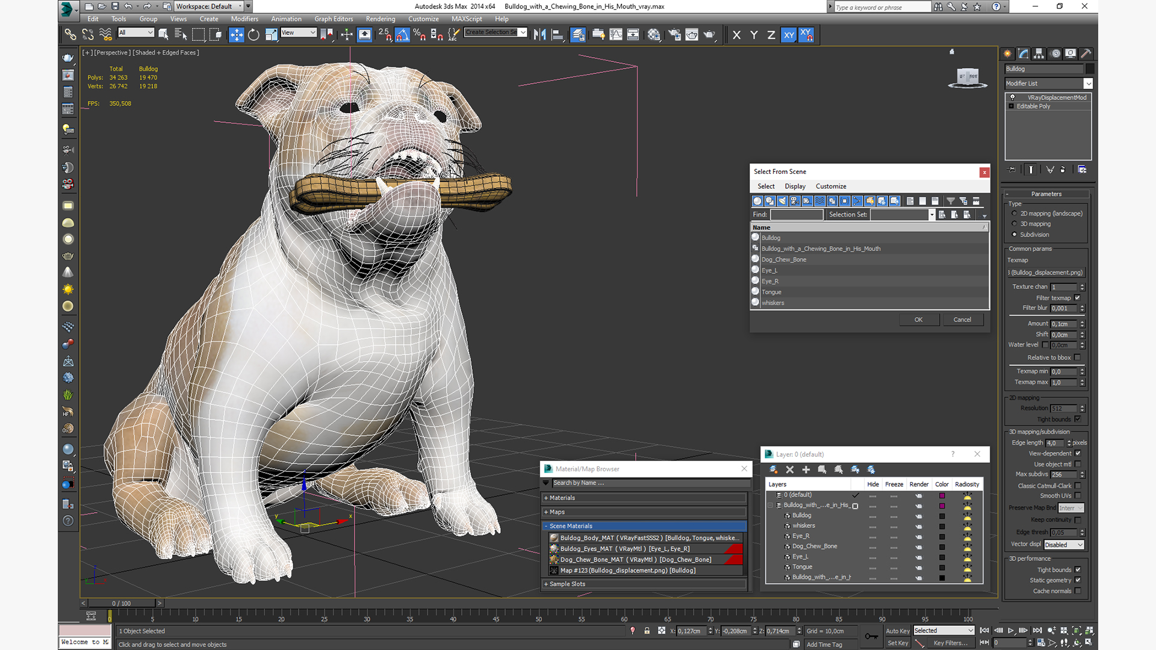The image size is (1156, 650).
Task: Open the Rendering menu
Action: click(381, 19)
